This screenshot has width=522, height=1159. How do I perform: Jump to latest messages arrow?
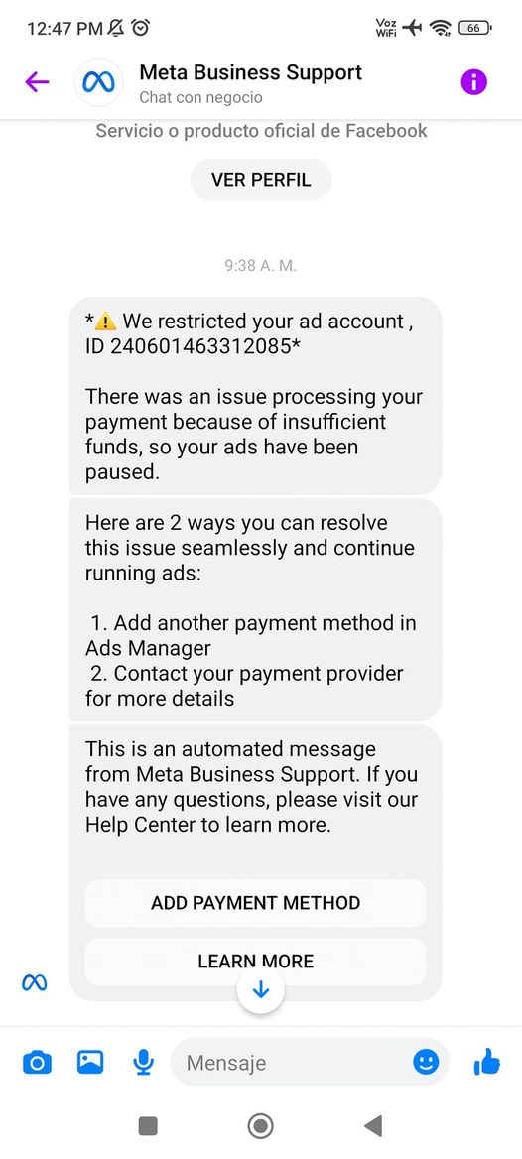point(260,989)
